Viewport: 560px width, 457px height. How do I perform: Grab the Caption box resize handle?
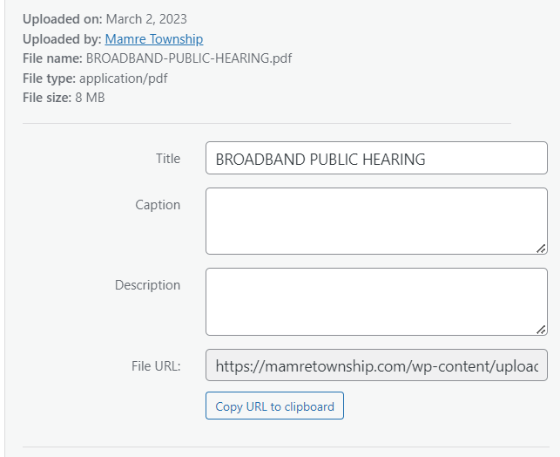coord(541,249)
